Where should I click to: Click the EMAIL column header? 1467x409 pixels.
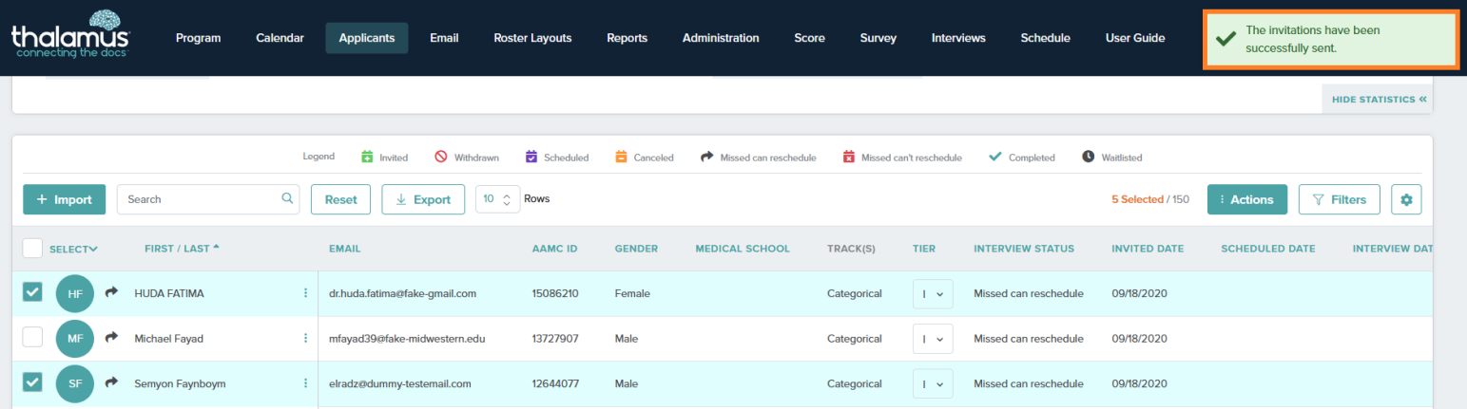tap(344, 249)
